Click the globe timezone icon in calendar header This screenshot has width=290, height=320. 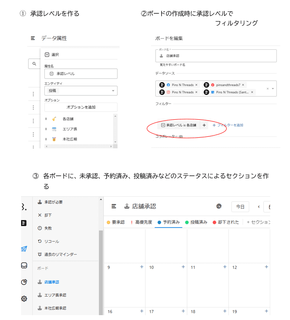tap(219, 206)
